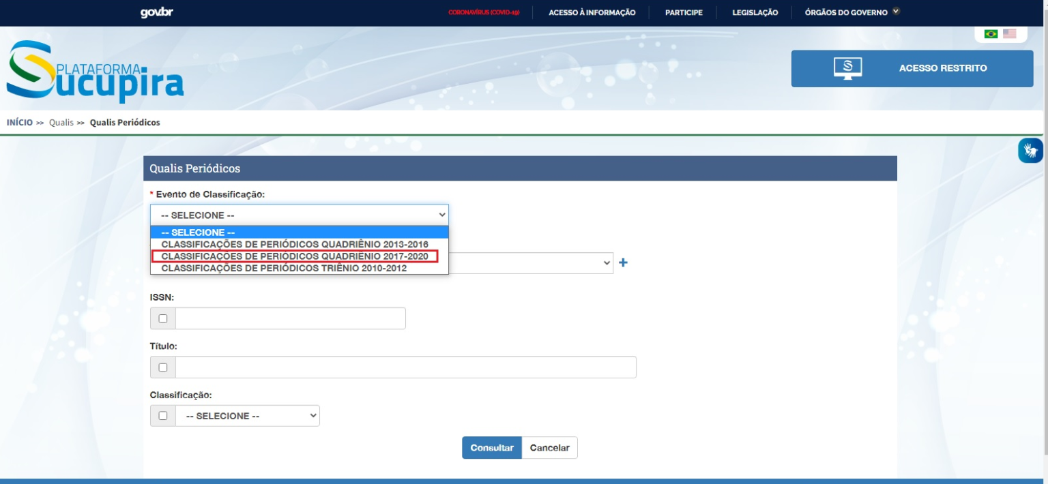Click the Plataforma Sucupira logo
The width and height of the screenshot is (1048, 484).
[96, 72]
